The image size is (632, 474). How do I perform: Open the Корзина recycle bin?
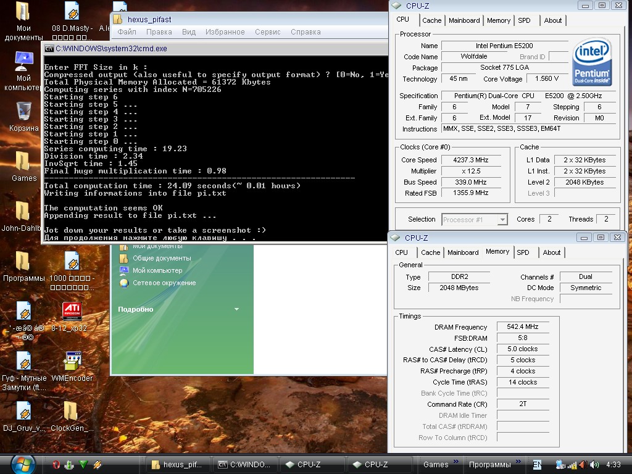tap(24, 111)
